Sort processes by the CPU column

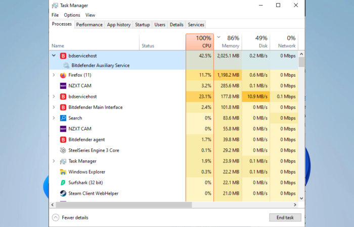pos(200,42)
